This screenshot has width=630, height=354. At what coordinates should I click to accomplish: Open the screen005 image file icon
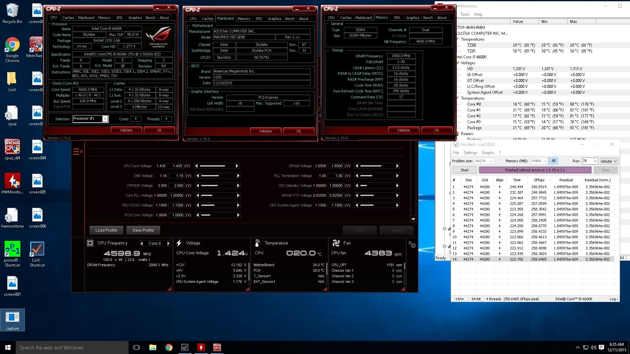37,184
